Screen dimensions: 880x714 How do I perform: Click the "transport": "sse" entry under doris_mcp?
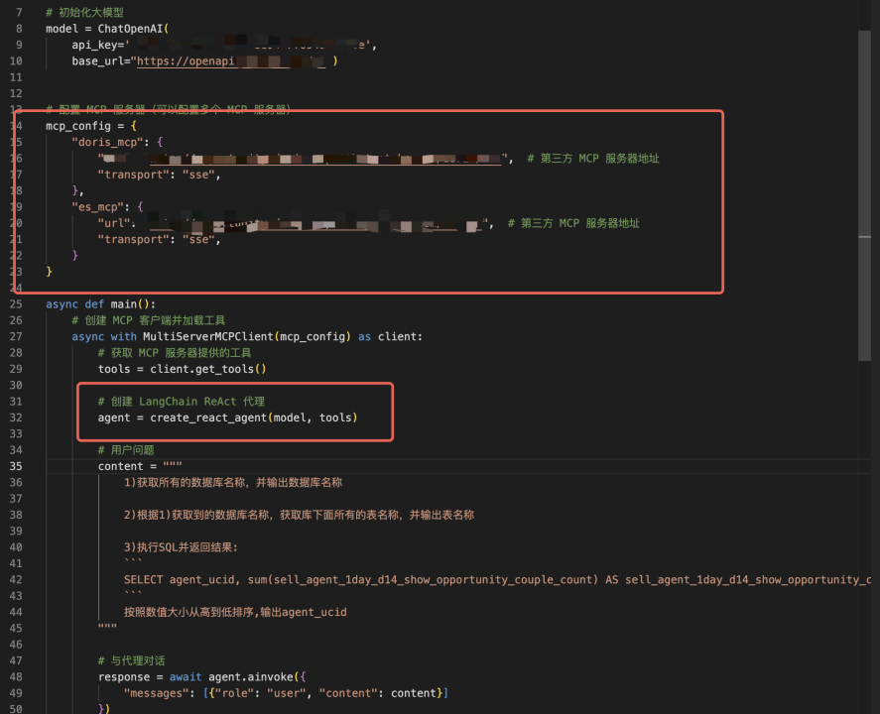point(160,175)
